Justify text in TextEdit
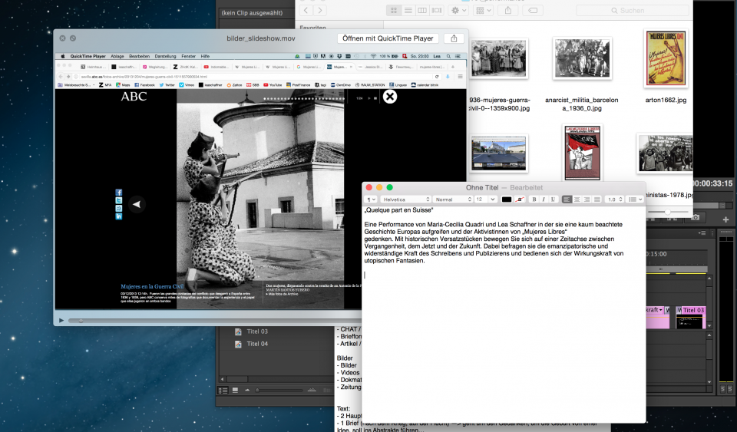The width and height of the screenshot is (737, 432). [x=597, y=200]
